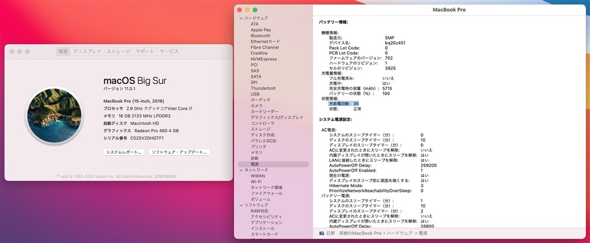
Task: Select グラフィックス/ディスプレイ in the sidebar
Action: 277,117
